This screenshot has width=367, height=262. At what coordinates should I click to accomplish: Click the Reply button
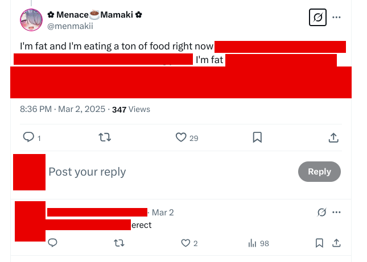319,172
